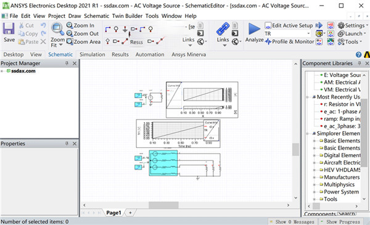Expand the Aircraft Electric folder

pyautogui.click(x=314, y=163)
